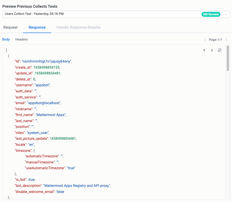Viewport: 232px width, 202px height.
Task: Switch to the Request tab
Action: (x=10, y=27)
